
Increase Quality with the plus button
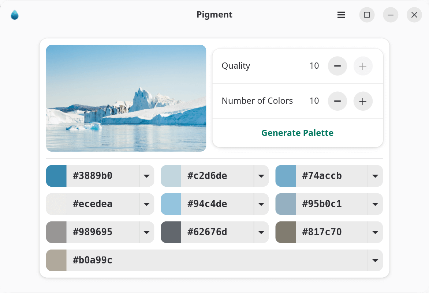pyautogui.click(x=363, y=66)
